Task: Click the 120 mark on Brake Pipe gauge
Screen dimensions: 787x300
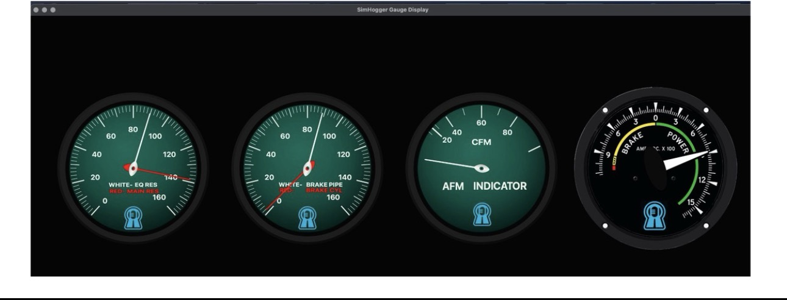Action: [x=343, y=154]
